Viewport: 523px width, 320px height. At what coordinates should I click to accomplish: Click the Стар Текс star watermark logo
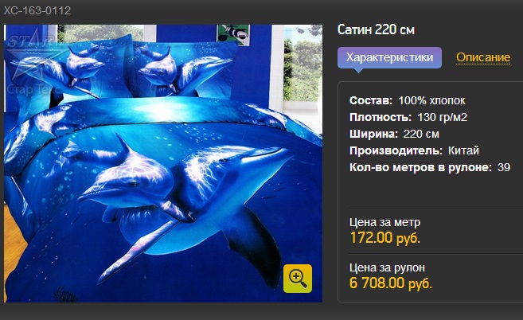coord(33,65)
